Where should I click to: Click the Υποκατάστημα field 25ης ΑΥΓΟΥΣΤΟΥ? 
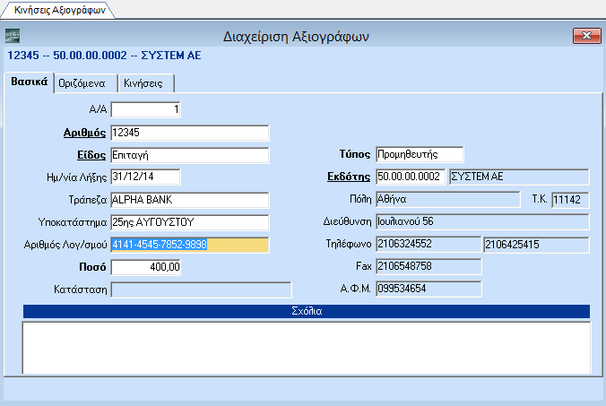tap(190, 222)
